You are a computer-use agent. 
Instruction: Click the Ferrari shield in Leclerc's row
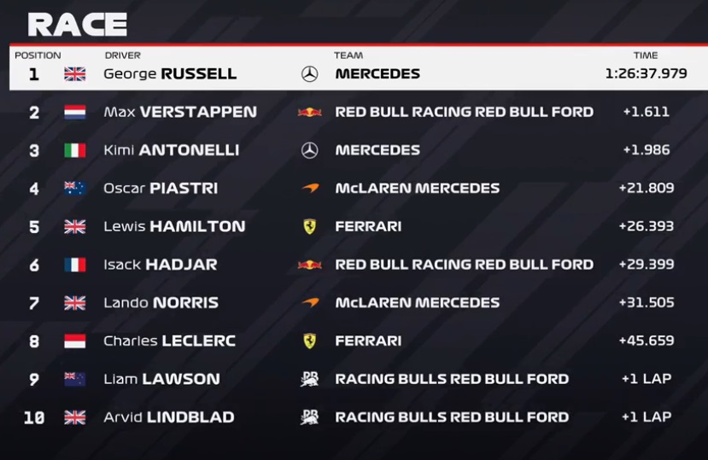coord(310,341)
